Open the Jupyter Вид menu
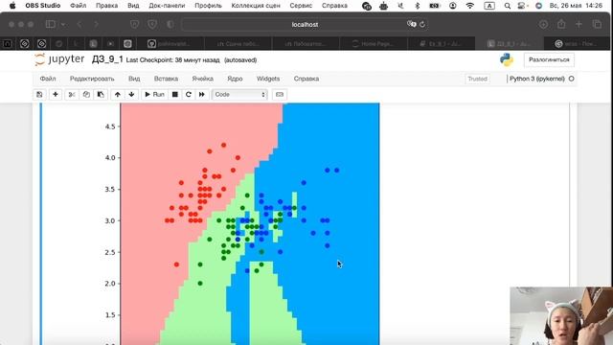 134,79
